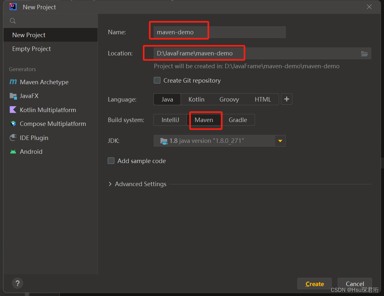Image resolution: width=384 pixels, height=296 pixels.
Task: Click the JDK version combo box
Action: pos(220,141)
